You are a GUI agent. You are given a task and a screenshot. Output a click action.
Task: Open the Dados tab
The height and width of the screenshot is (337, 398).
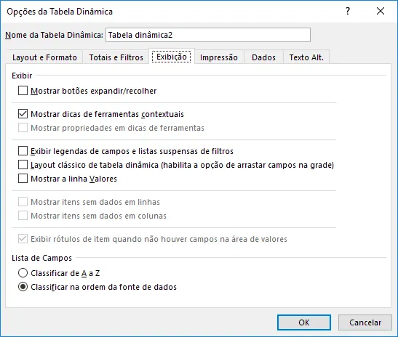point(263,57)
